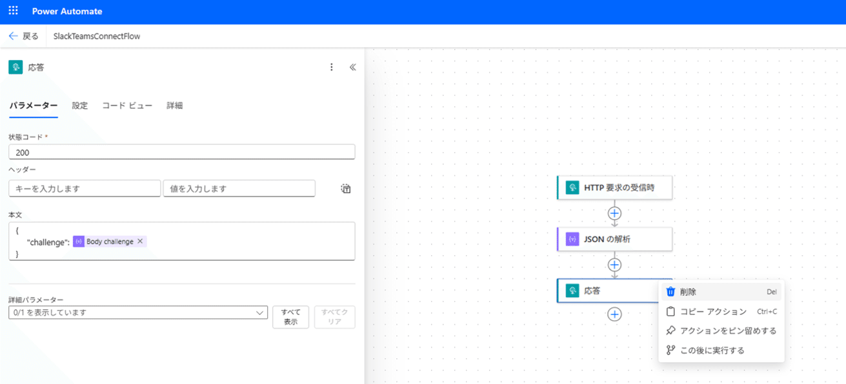Click the 状態コード field with 200

click(x=182, y=152)
